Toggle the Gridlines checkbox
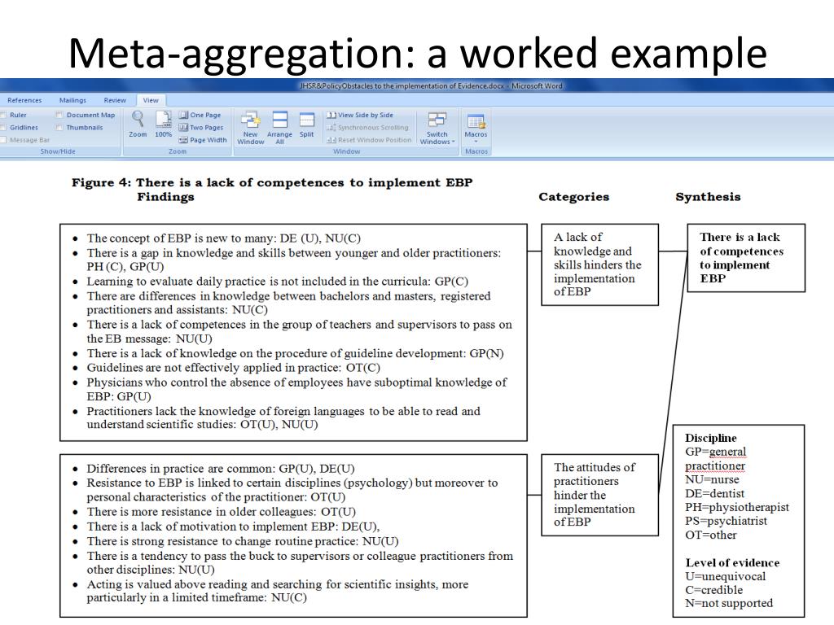This screenshot has width=834, height=625. pyautogui.click(x=3, y=128)
